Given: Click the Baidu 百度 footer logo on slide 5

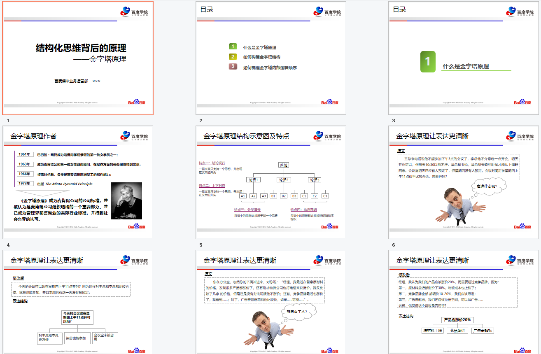Looking at the screenshot, I should point(329,226).
